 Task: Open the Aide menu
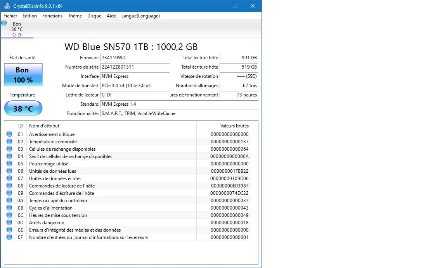(111, 16)
